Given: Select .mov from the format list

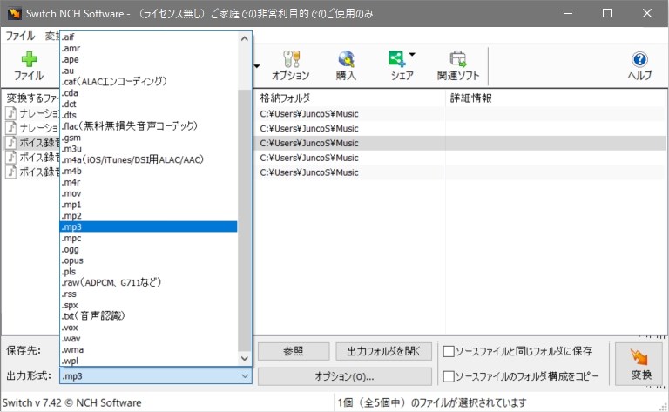Looking at the screenshot, I should (149, 193).
